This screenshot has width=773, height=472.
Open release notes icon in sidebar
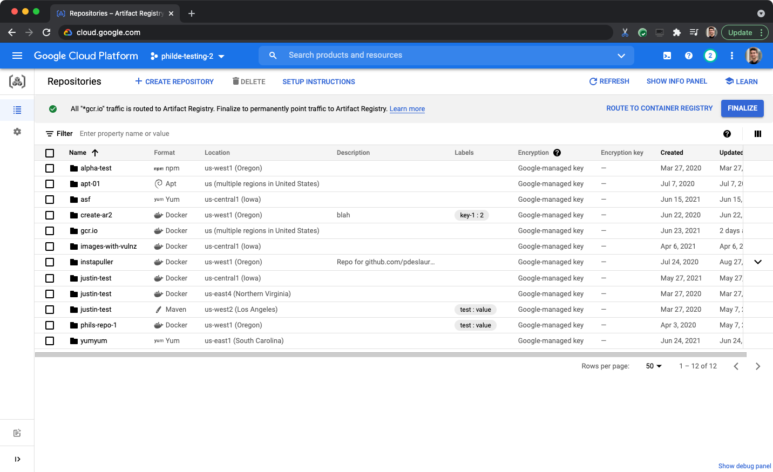(x=17, y=433)
